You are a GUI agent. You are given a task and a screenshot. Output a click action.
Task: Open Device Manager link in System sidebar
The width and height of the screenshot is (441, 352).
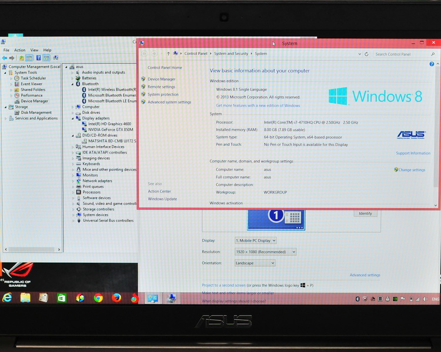click(162, 79)
